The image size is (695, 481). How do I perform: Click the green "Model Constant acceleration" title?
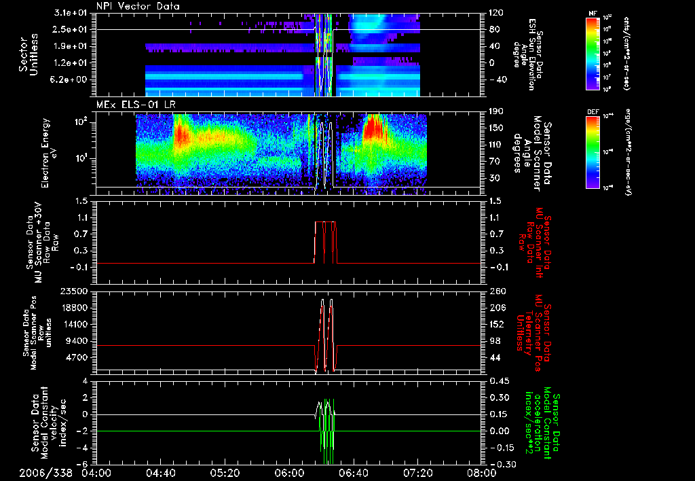click(542, 424)
